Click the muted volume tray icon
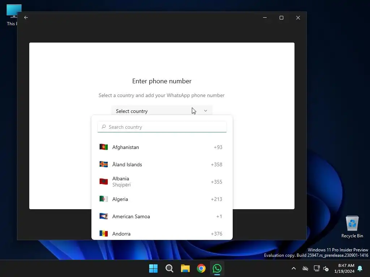 [x=326, y=268]
